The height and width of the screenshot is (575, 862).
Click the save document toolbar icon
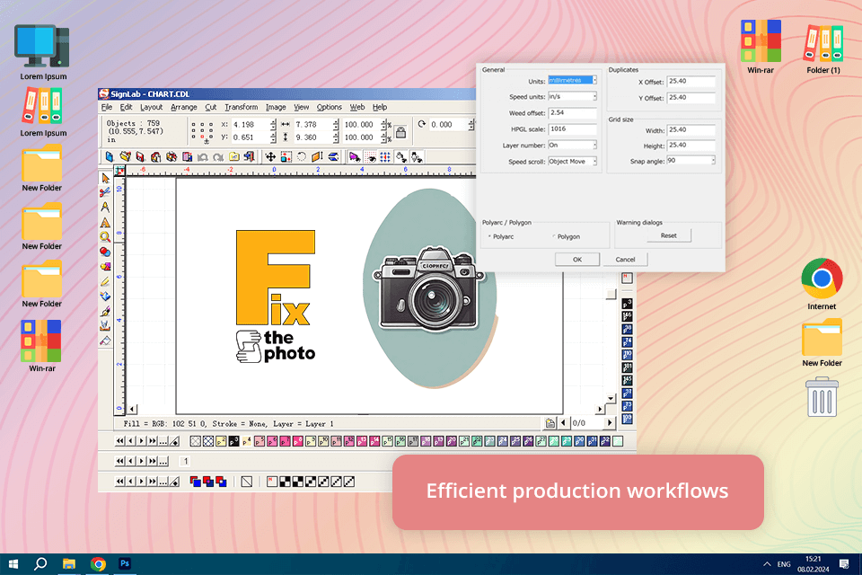[x=140, y=157]
